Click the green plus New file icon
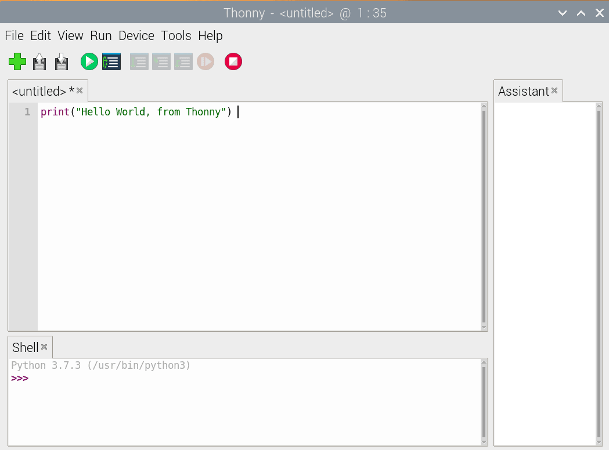Image resolution: width=609 pixels, height=450 pixels. coord(17,61)
